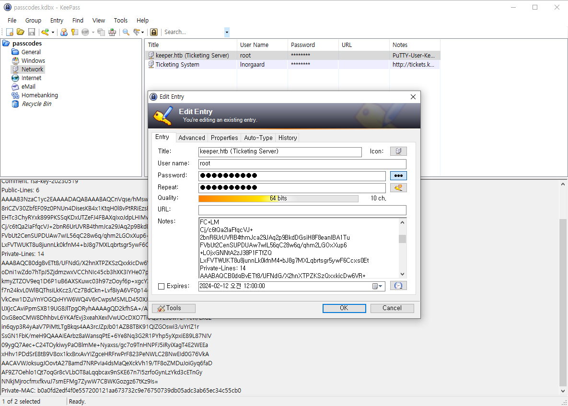Sort entries by the Title column header
The width and height of the screenshot is (568, 406).
pyautogui.click(x=191, y=45)
